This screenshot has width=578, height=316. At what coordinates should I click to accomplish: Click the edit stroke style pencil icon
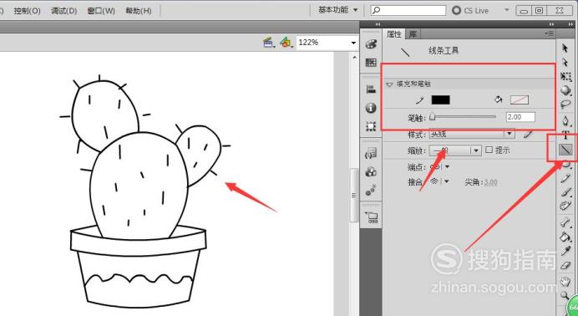point(528,135)
